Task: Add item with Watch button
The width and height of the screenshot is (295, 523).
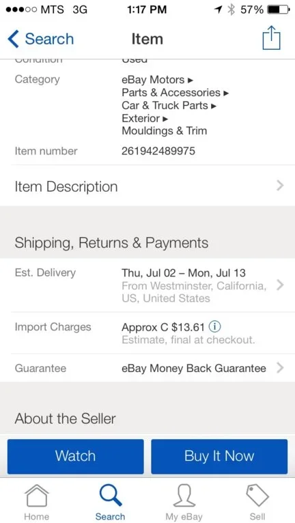Action: pos(75,456)
